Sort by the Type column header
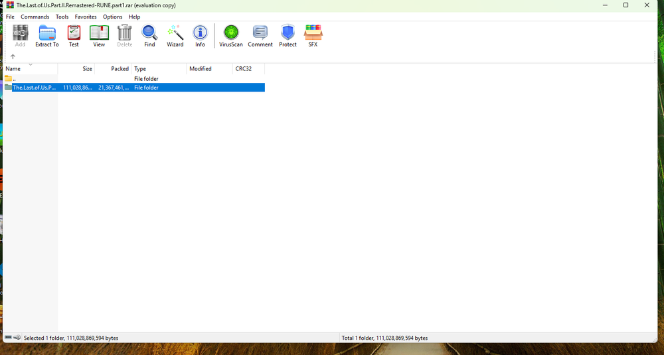 [x=159, y=68]
